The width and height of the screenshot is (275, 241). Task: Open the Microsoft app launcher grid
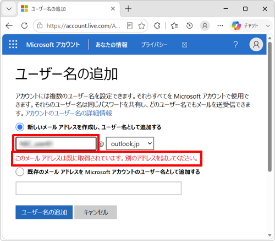point(13,44)
